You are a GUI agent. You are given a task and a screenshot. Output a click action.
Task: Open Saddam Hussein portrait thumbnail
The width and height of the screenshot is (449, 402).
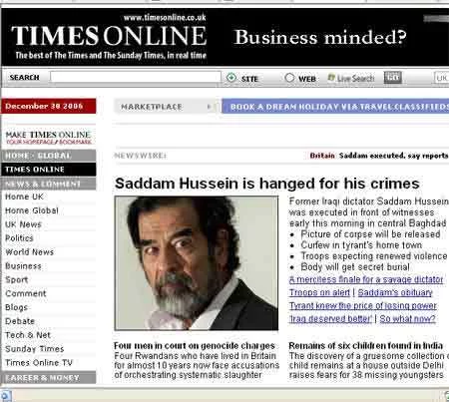pyautogui.click(x=197, y=263)
